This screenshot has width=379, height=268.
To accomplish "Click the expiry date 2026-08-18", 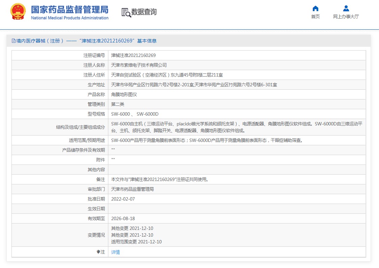I will click(x=123, y=218).
